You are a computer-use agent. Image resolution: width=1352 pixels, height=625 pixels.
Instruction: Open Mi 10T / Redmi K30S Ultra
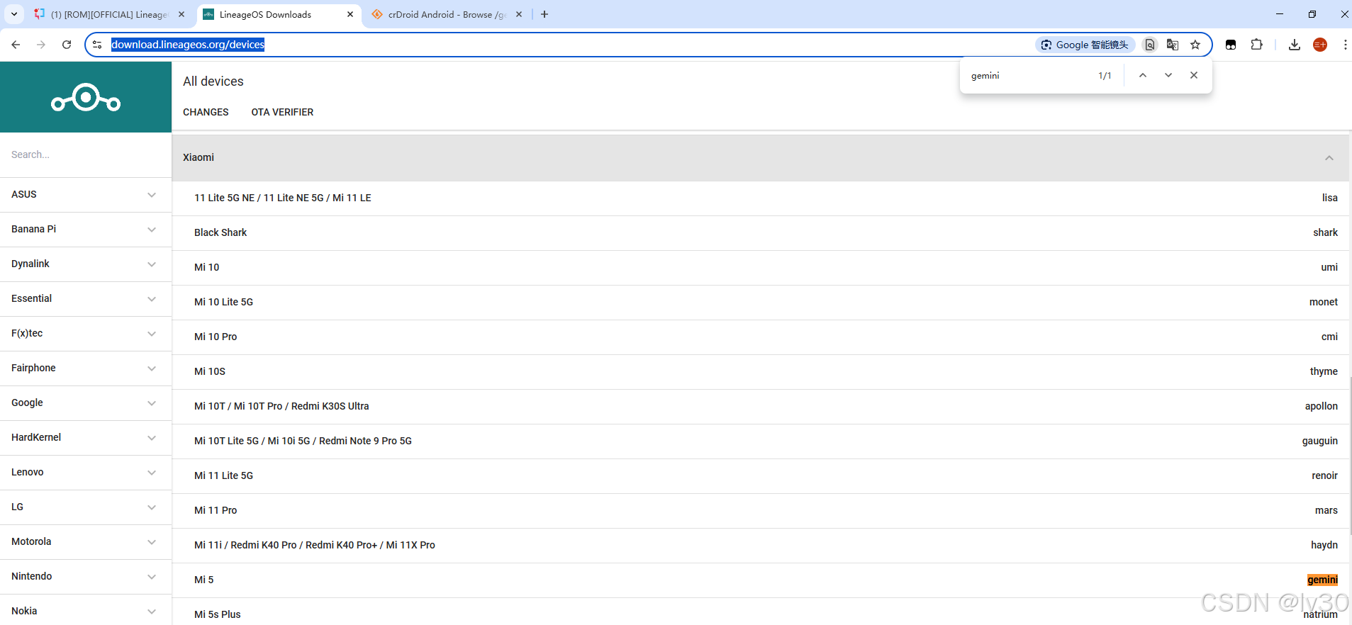[x=762, y=406]
